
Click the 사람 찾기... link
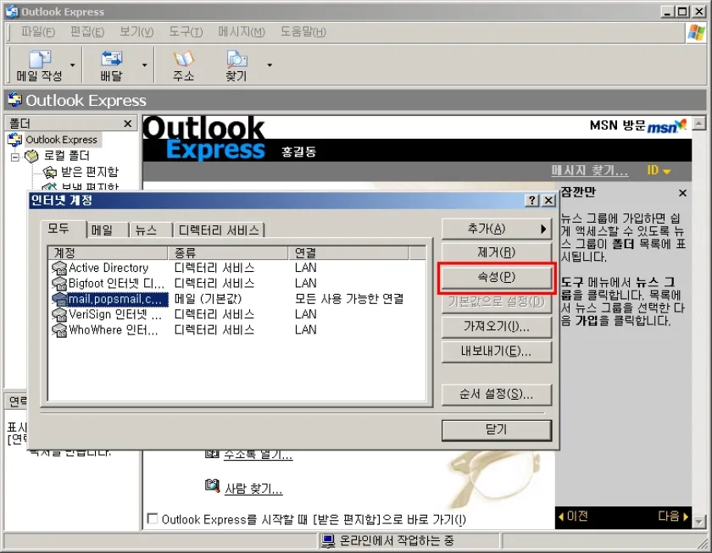coord(253,489)
